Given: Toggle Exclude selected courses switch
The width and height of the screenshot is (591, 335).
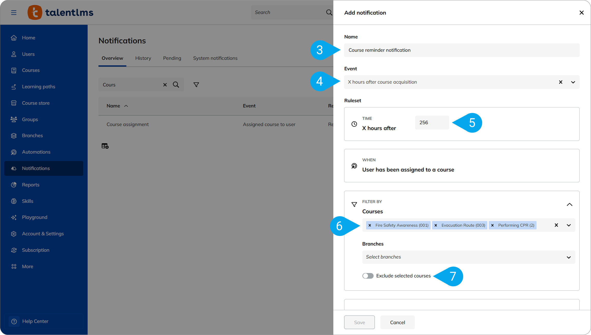Looking at the screenshot, I should (x=368, y=276).
